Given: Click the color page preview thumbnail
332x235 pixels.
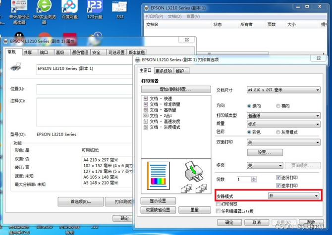Looking at the screenshot, I should click(158, 176).
